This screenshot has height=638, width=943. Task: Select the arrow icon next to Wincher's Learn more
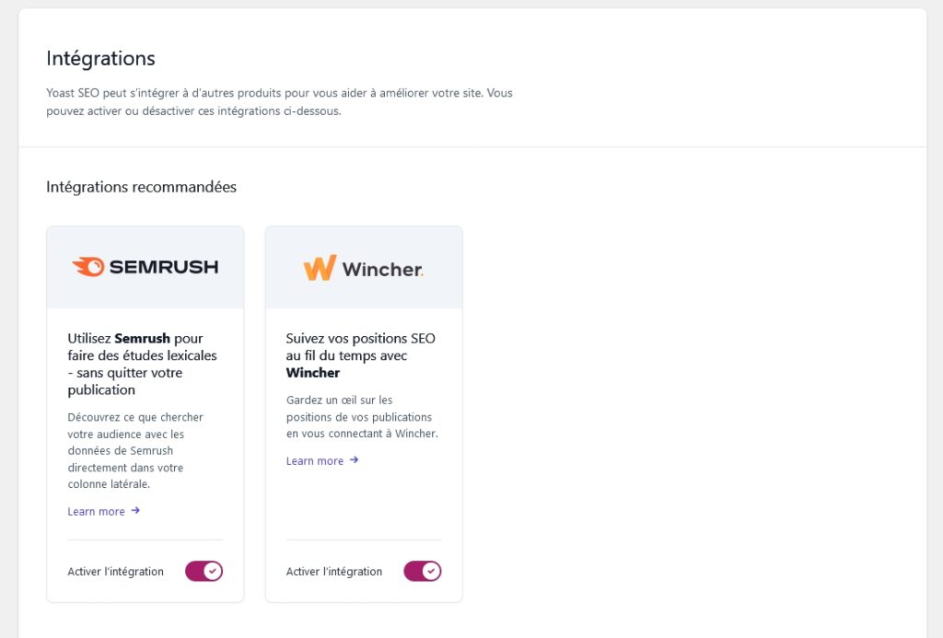tap(353, 460)
